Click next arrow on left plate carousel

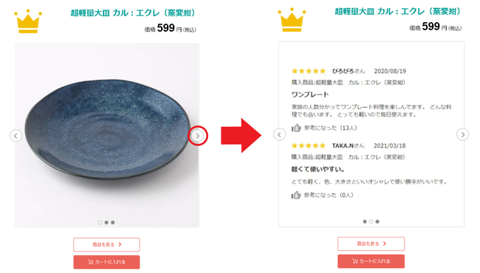tap(198, 136)
